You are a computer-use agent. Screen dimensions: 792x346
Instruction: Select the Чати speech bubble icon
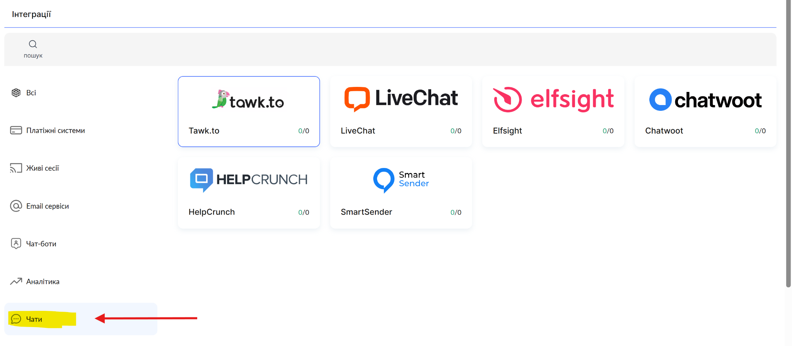[16, 319]
